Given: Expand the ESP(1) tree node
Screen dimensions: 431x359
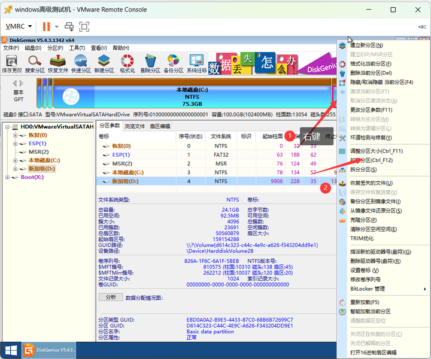Looking at the screenshot, I should pos(16,144).
